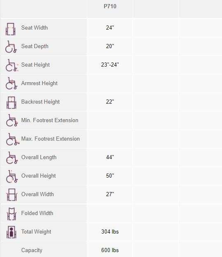Click the Seat Width wheelchair icon

coord(11,29)
